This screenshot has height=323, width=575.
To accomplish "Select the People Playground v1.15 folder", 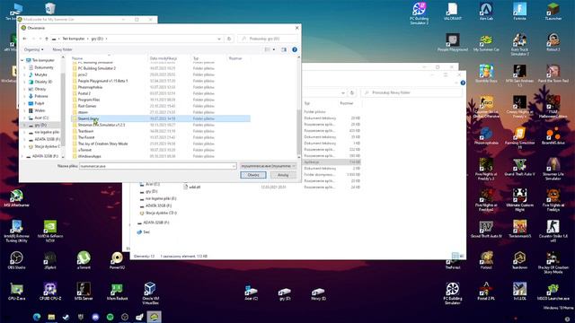I will click(102, 81).
